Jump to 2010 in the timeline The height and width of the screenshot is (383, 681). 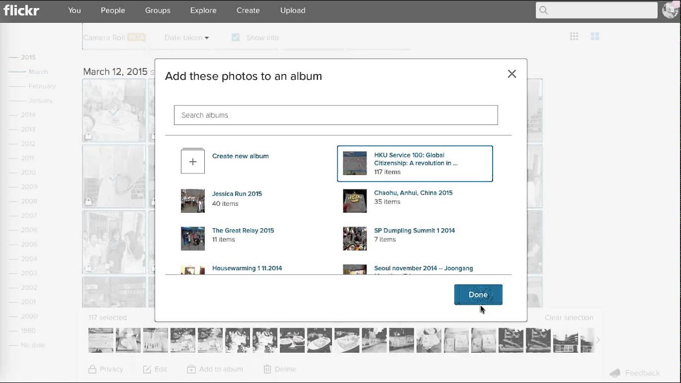pos(28,172)
